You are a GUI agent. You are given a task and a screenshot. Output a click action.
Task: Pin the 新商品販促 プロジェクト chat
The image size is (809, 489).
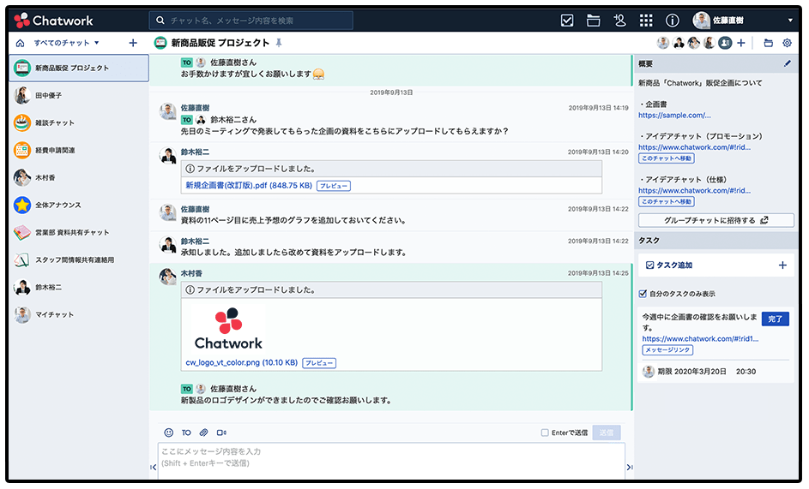278,43
